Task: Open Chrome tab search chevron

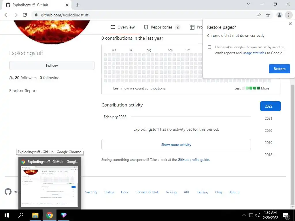Action: point(249,4)
